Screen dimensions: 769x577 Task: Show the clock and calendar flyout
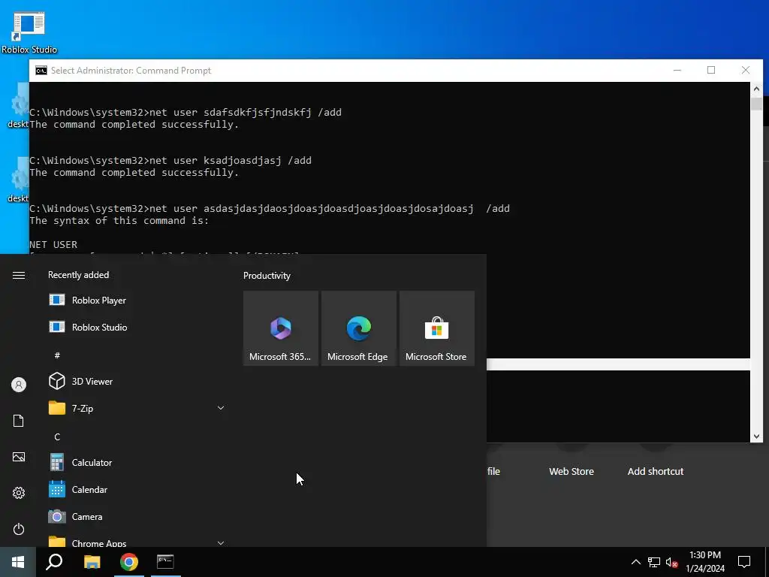[704, 562]
